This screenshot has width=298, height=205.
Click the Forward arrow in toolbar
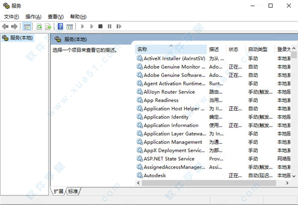pyautogui.click(x=14, y=26)
